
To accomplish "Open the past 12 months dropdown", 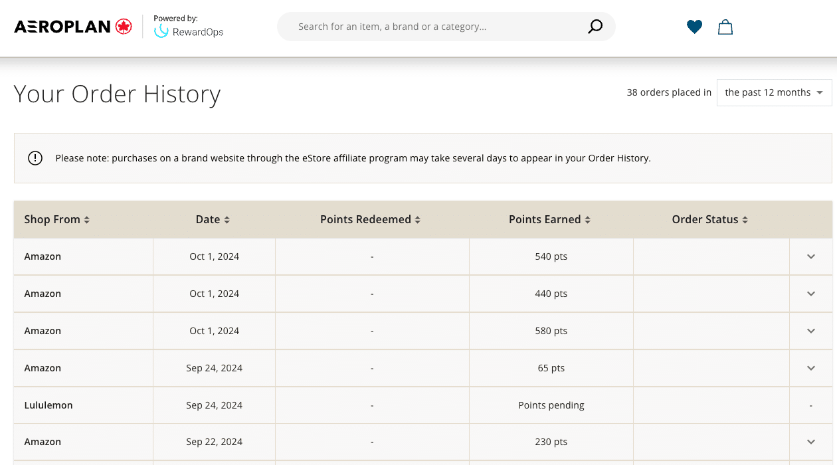I will tap(774, 92).
